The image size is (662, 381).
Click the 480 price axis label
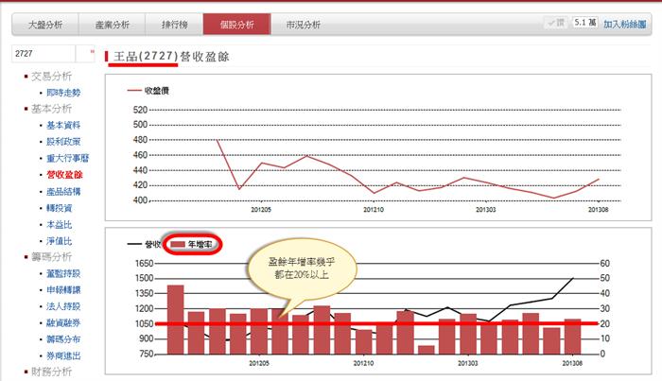[140, 140]
